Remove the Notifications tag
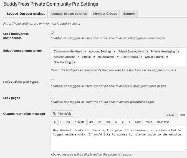Image resolution: width=187 pixels, height=158 pixels. (x=118, y=57)
